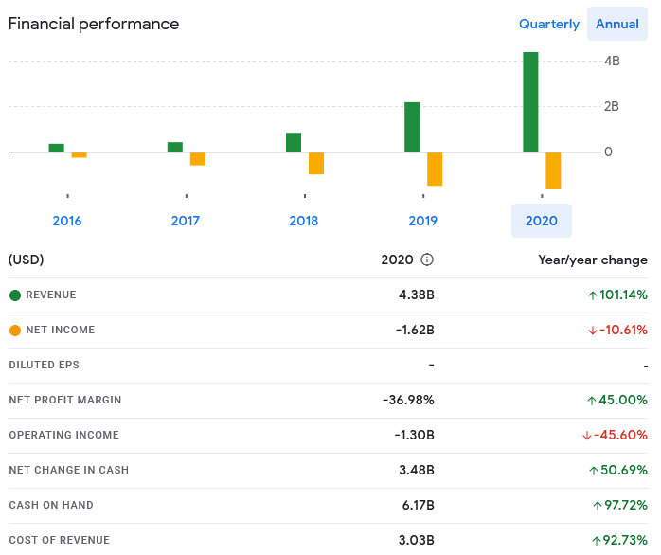The image size is (661, 555).
Task: Click the red down arrow beside -10.61%
Action: coord(592,331)
